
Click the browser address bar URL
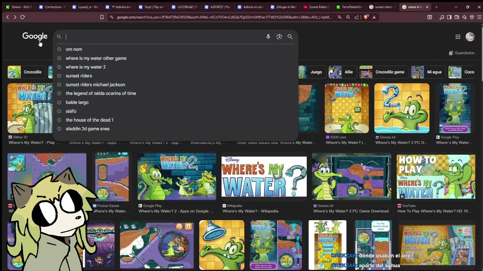(224, 17)
